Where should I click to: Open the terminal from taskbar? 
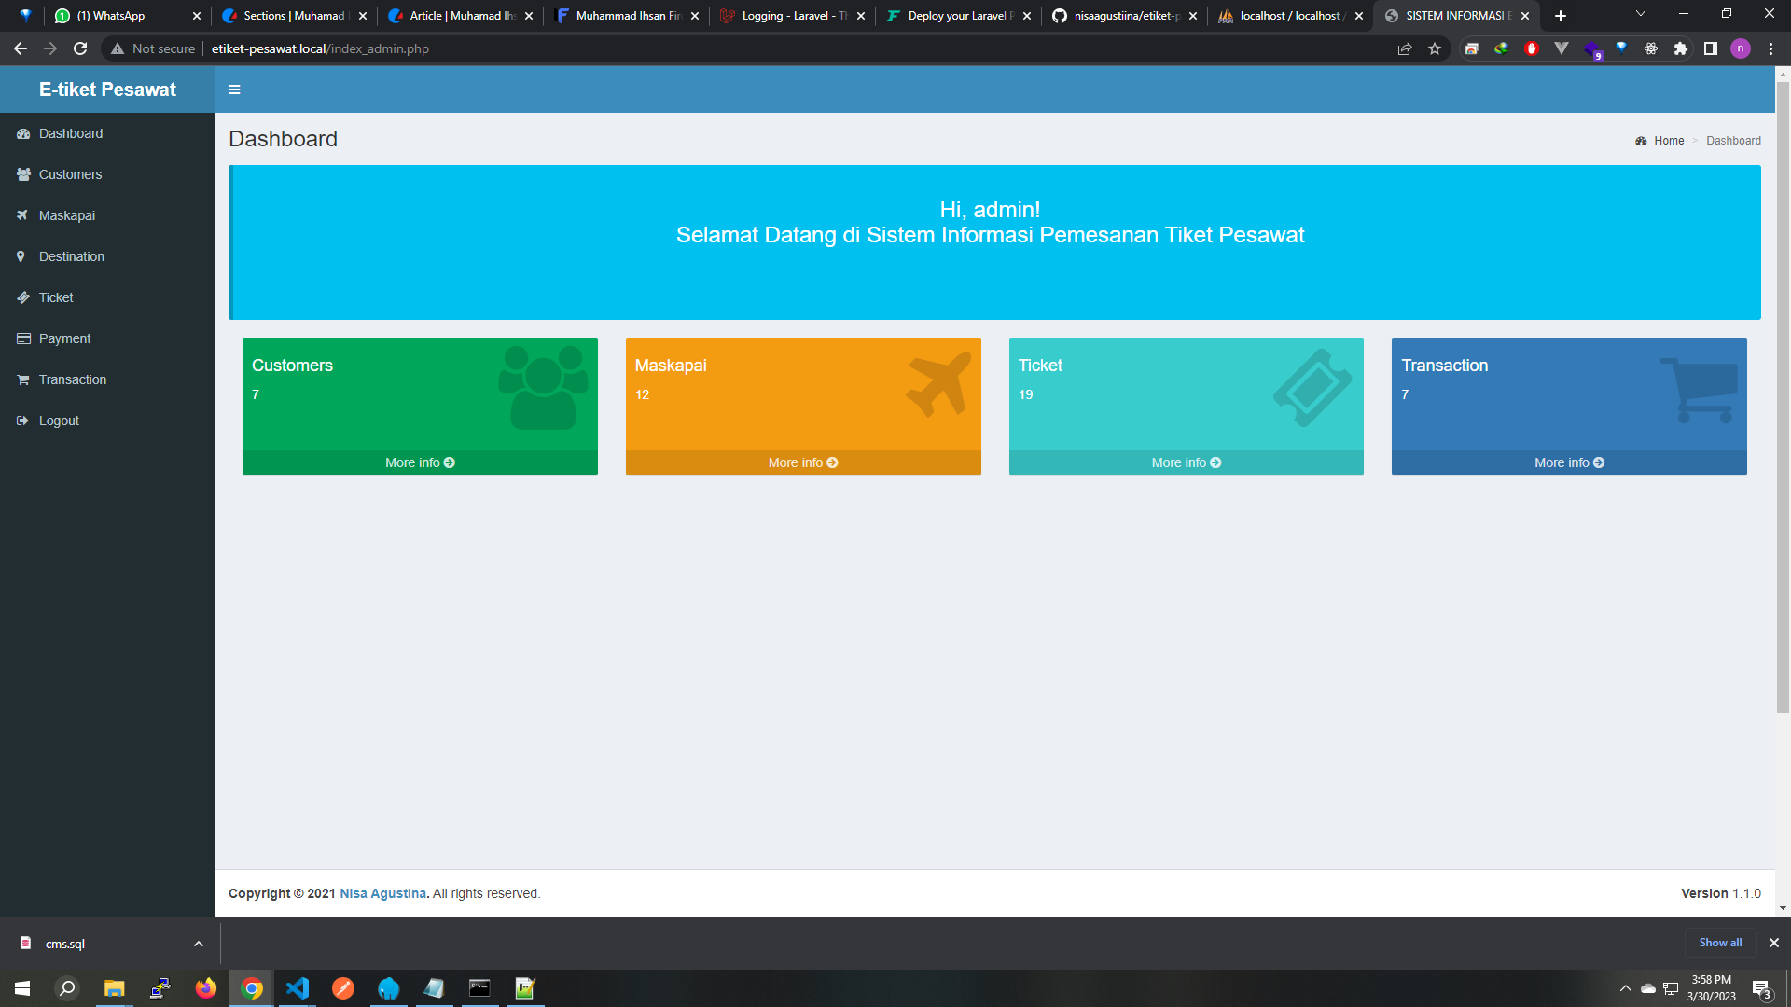point(479,988)
